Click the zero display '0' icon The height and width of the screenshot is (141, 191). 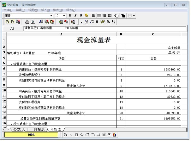click(97, 22)
